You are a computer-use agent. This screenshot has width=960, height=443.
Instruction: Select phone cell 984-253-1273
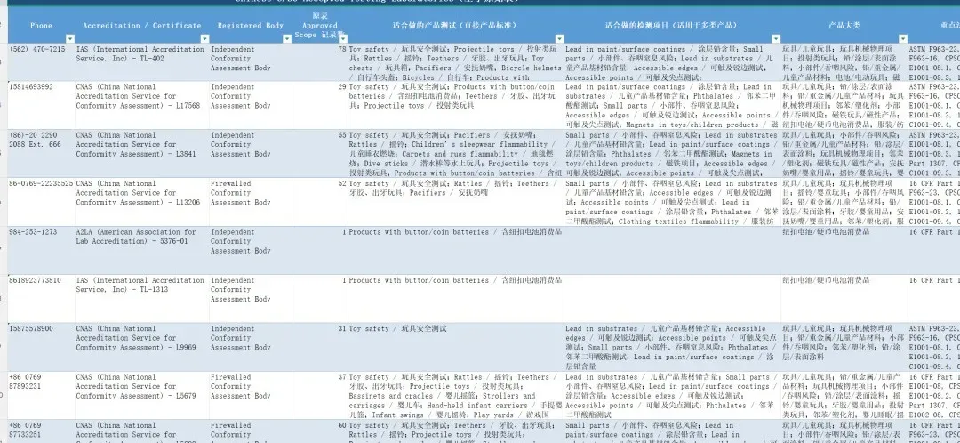tap(41, 250)
